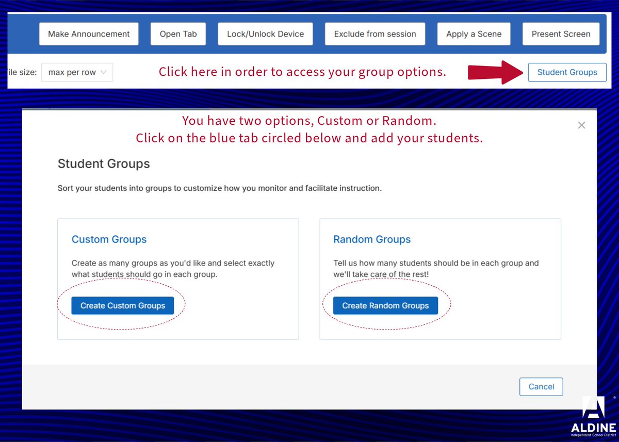619x442 pixels.
Task: Select the Custom Groups heading
Action: (109, 239)
